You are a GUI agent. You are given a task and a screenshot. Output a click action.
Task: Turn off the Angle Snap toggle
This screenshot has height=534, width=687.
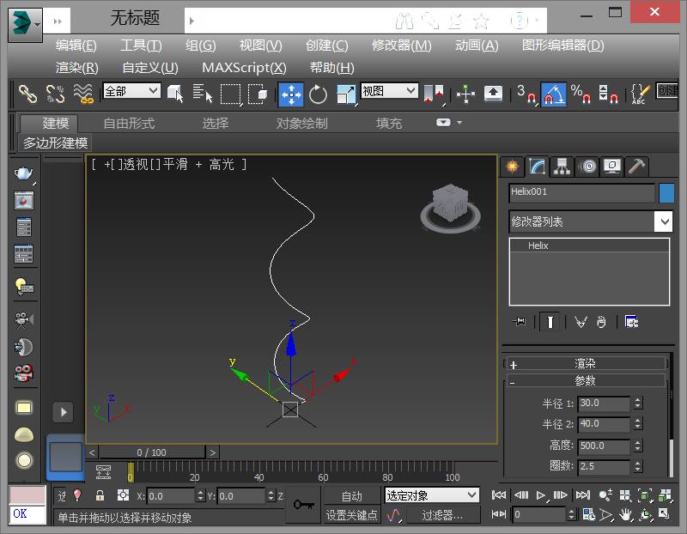[x=553, y=94]
